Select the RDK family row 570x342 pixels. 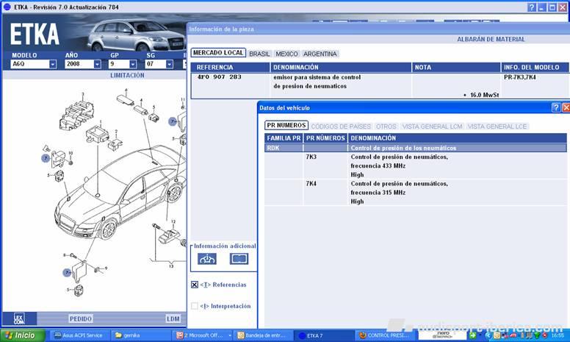pyautogui.click(x=416, y=148)
